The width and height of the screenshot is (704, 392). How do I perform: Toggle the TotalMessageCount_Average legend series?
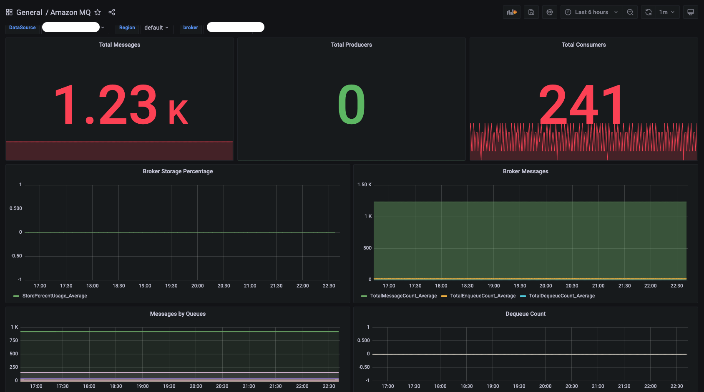point(403,296)
